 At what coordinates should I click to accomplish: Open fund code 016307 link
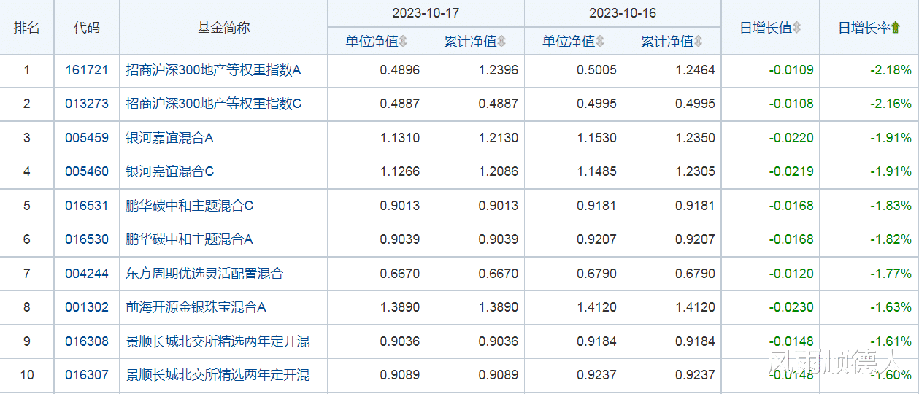(86, 375)
